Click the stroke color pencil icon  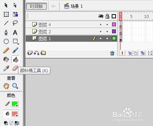point(8,104)
